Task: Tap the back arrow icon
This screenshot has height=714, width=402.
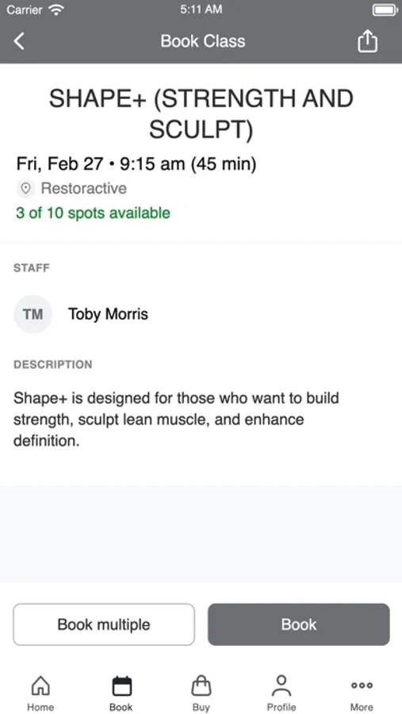Action: pos(19,41)
